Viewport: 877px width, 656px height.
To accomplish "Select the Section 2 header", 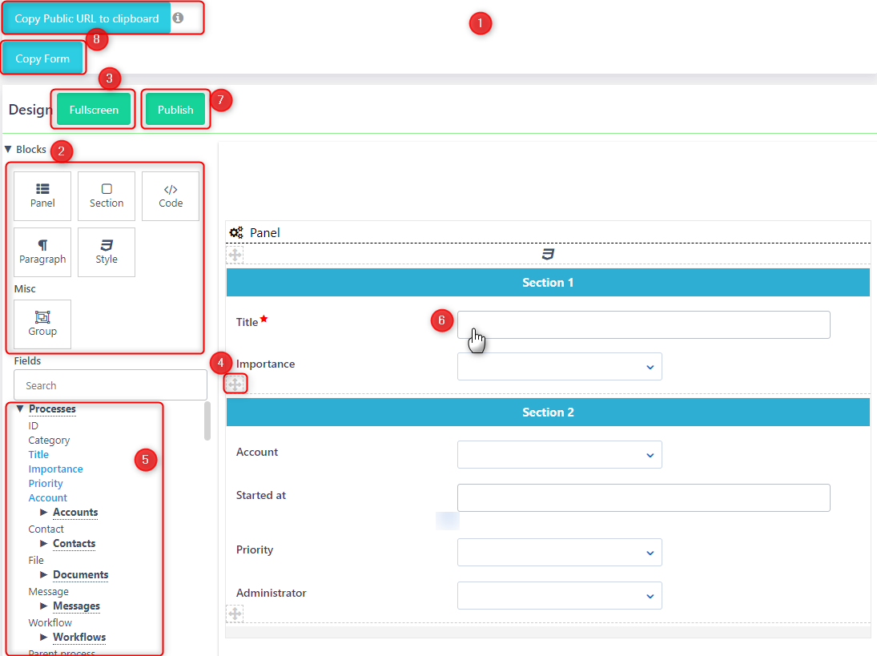I will pos(548,413).
